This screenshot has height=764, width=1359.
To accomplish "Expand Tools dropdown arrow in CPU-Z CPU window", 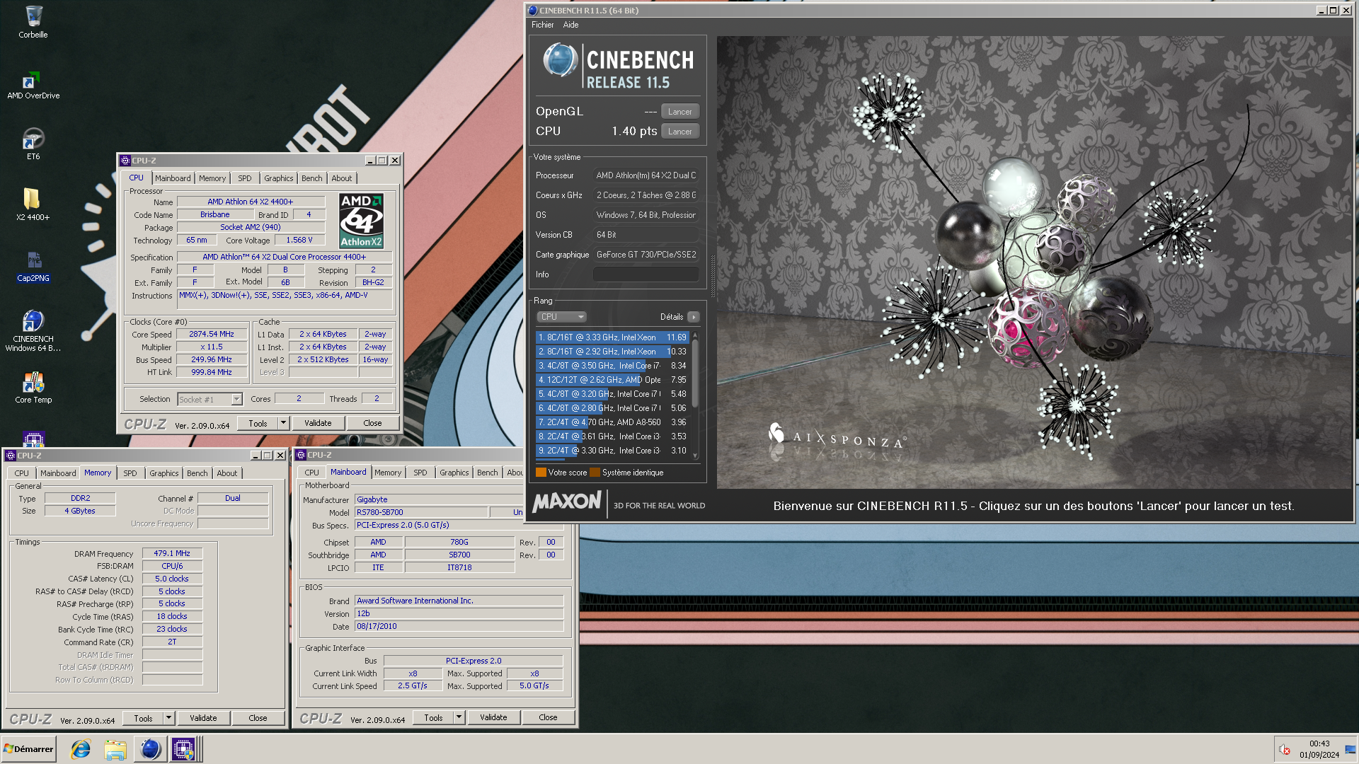I will click(283, 423).
